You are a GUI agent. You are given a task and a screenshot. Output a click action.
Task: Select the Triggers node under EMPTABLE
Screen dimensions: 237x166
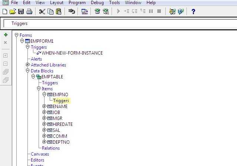click(x=50, y=83)
